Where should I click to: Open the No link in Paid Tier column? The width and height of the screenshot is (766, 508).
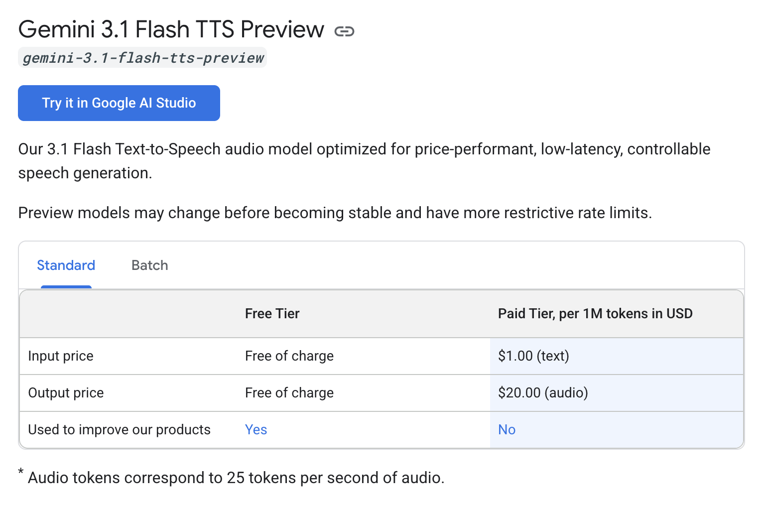[x=507, y=429]
